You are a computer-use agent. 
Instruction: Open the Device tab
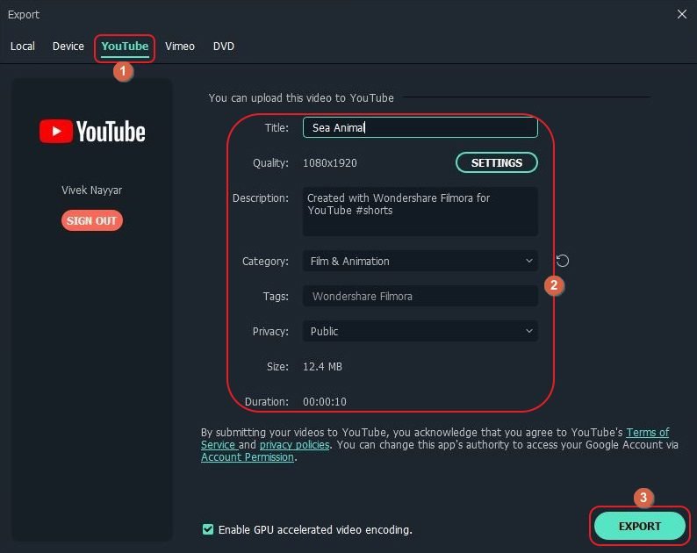click(68, 47)
